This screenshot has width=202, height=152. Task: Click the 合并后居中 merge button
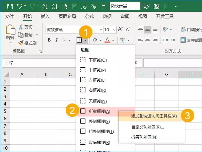click(x=191, y=40)
